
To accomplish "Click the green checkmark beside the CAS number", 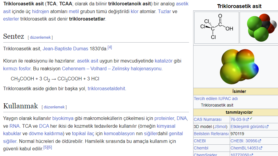I will (x=251, y=118).
